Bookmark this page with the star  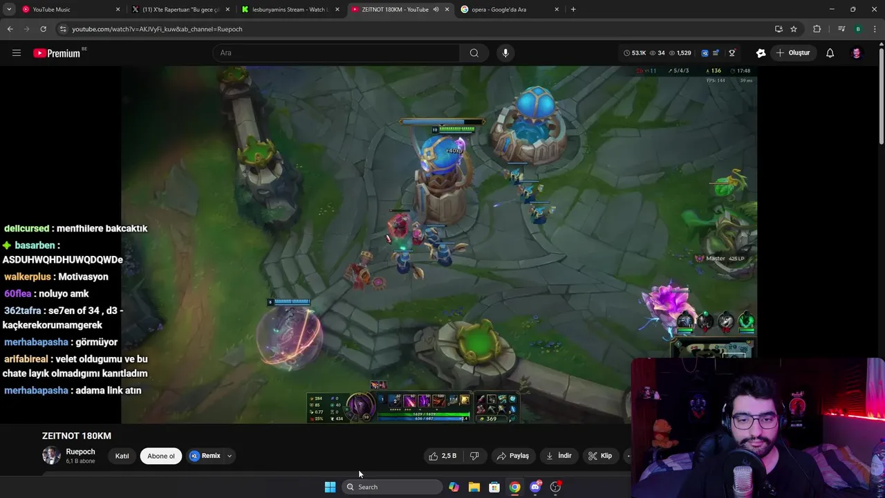click(x=794, y=29)
